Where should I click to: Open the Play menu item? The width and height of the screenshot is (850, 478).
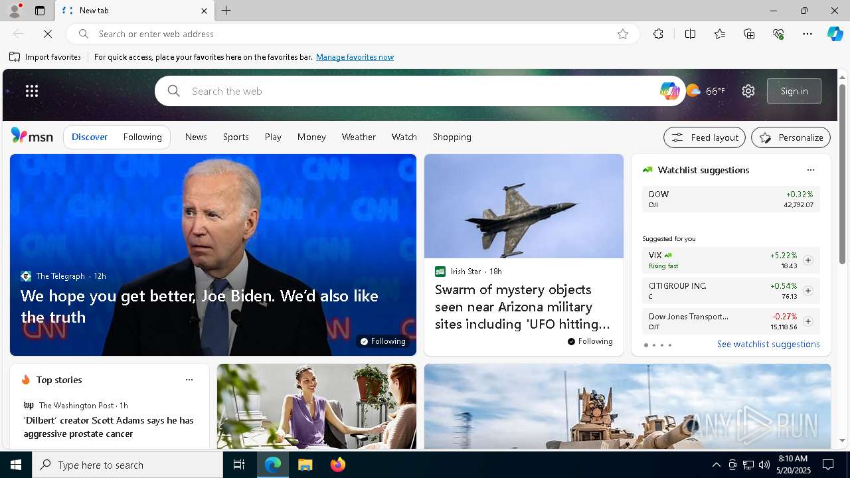point(273,137)
